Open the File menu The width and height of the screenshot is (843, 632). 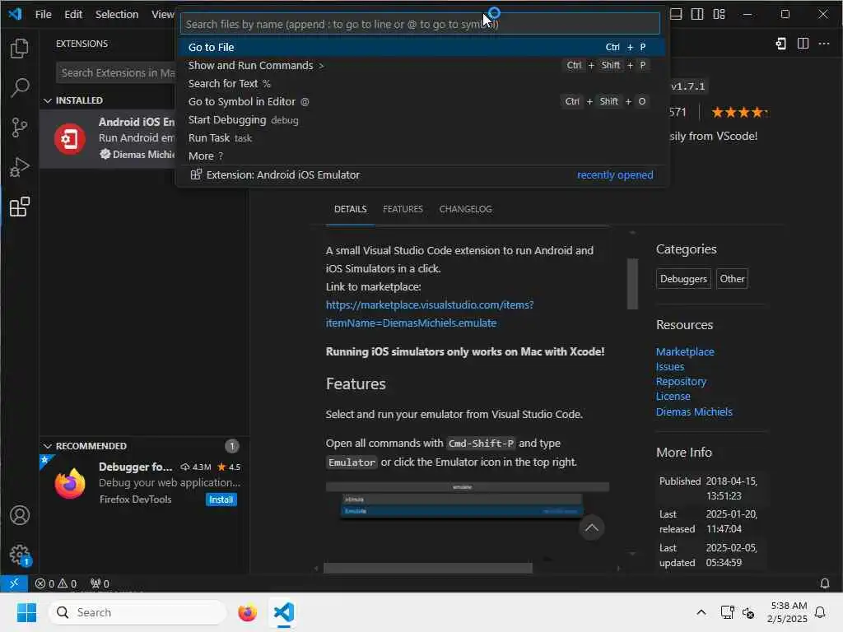click(43, 15)
